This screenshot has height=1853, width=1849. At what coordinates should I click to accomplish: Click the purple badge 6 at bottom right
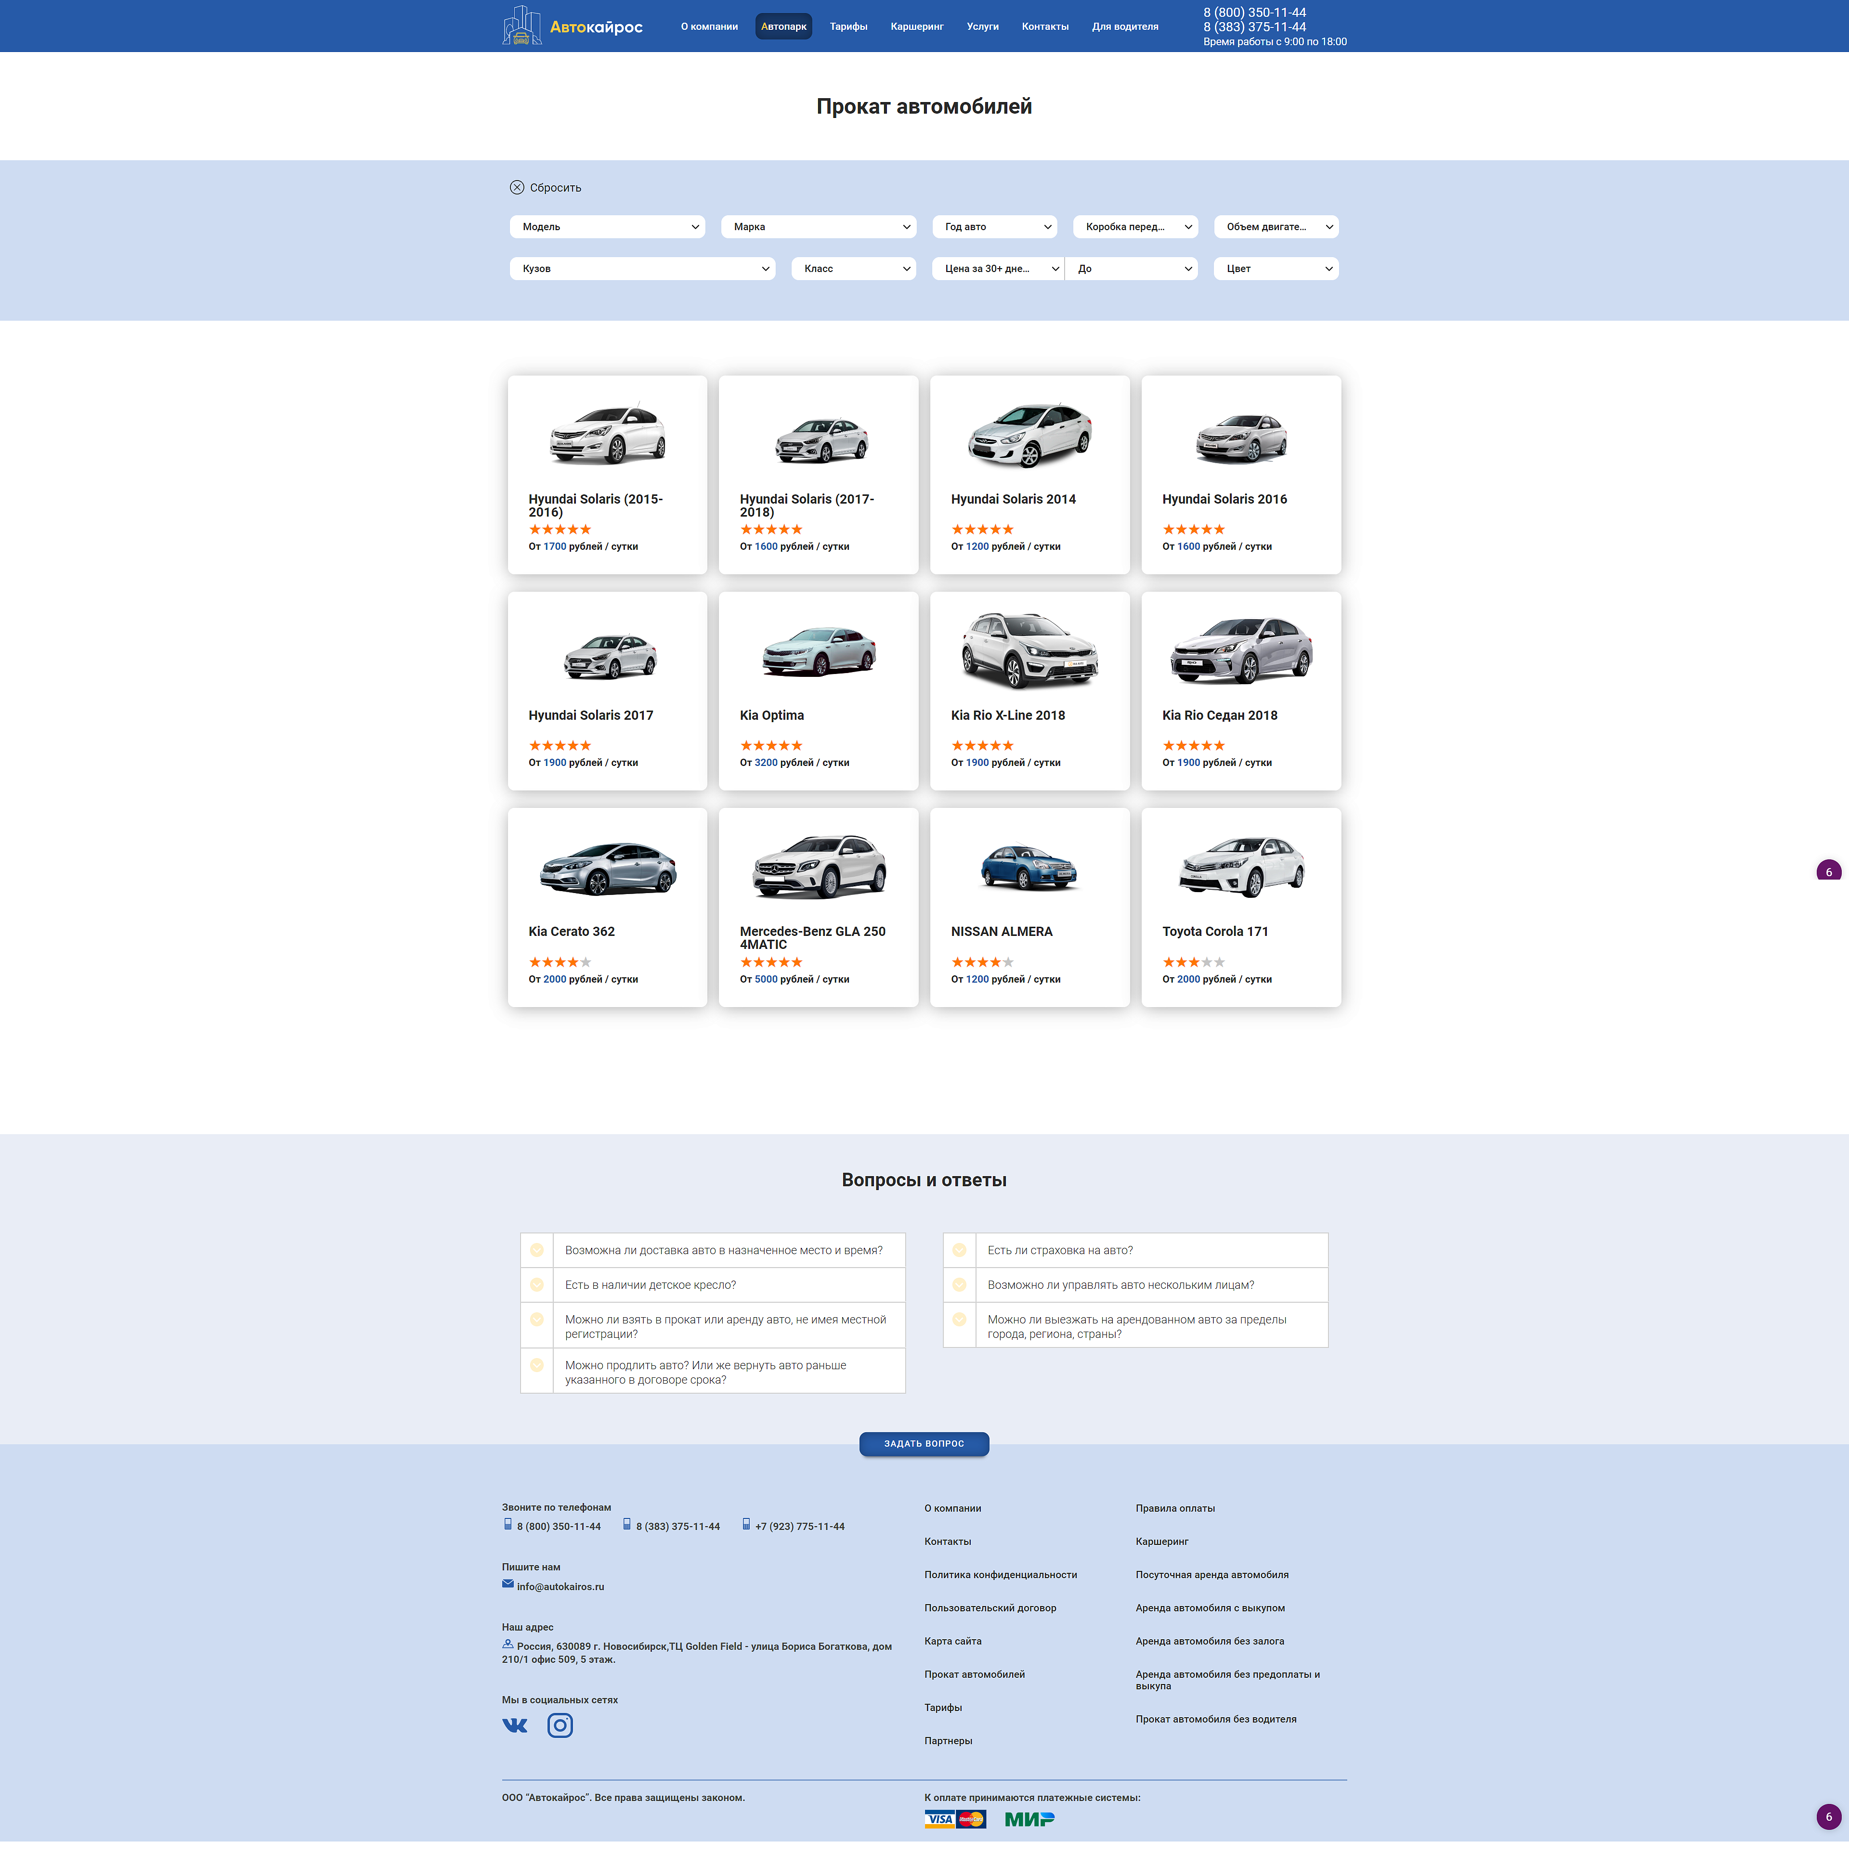1828,1829
